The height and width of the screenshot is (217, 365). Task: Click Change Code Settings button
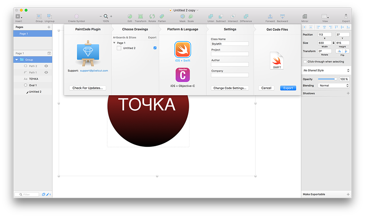(230, 88)
